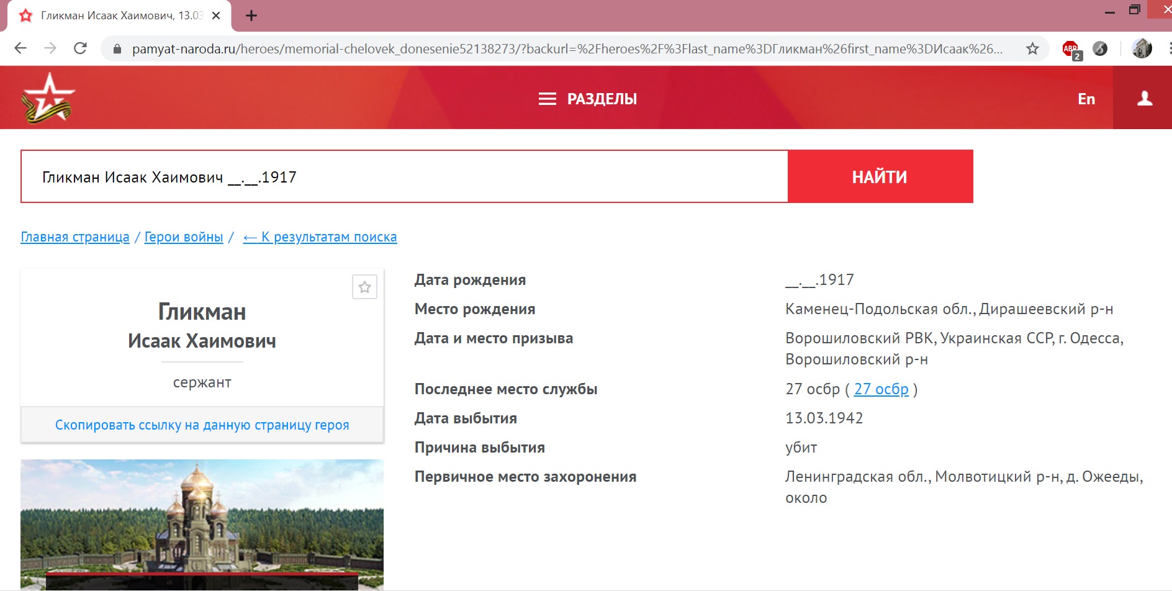Click Скопировать ссылку на данную страницу героя
This screenshot has width=1172, height=591.
point(202,425)
